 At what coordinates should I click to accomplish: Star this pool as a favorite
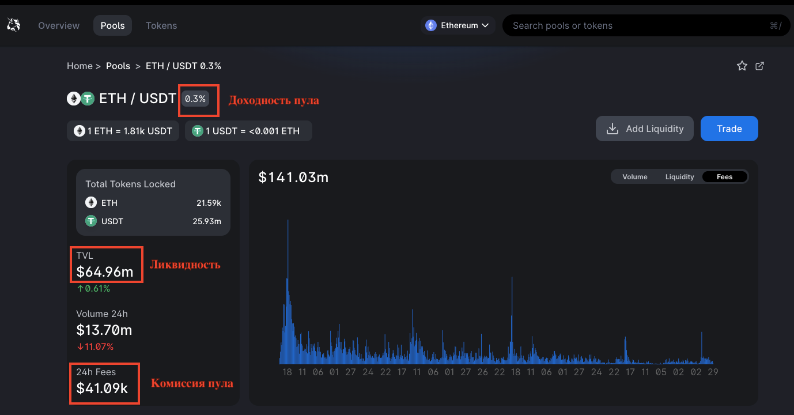coord(742,66)
